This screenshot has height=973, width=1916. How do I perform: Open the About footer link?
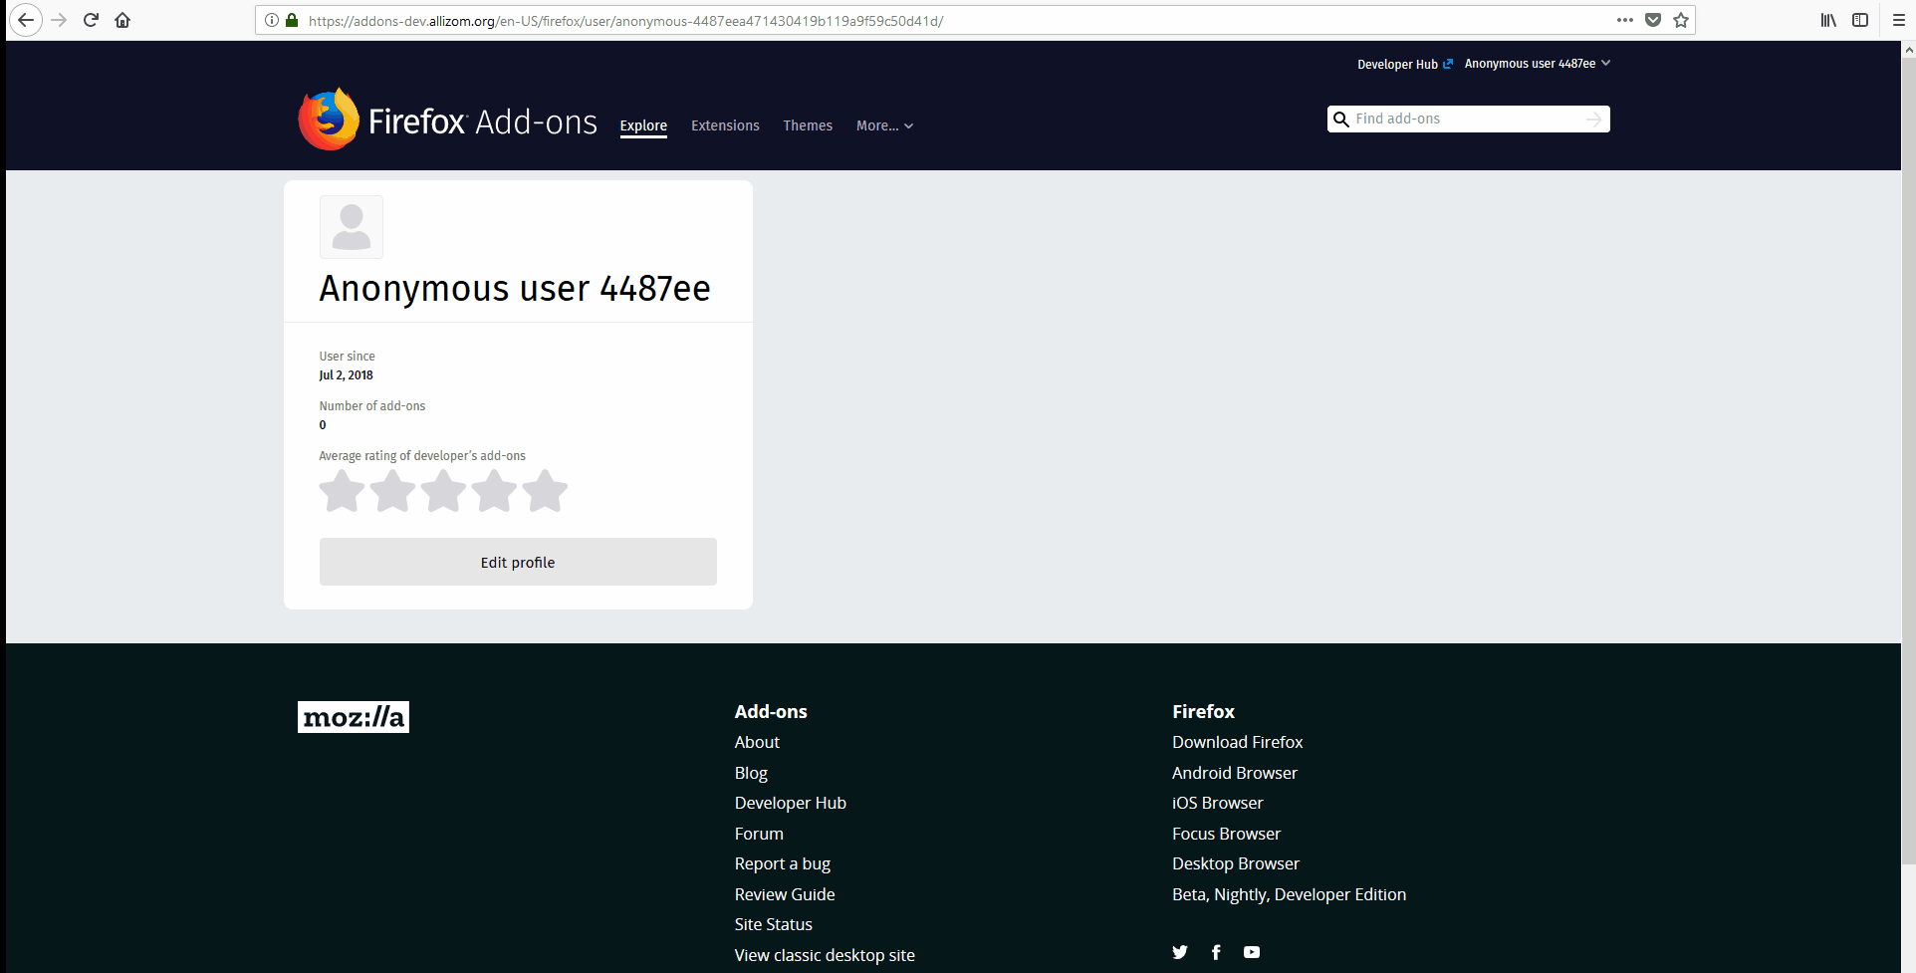[x=757, y=742]
